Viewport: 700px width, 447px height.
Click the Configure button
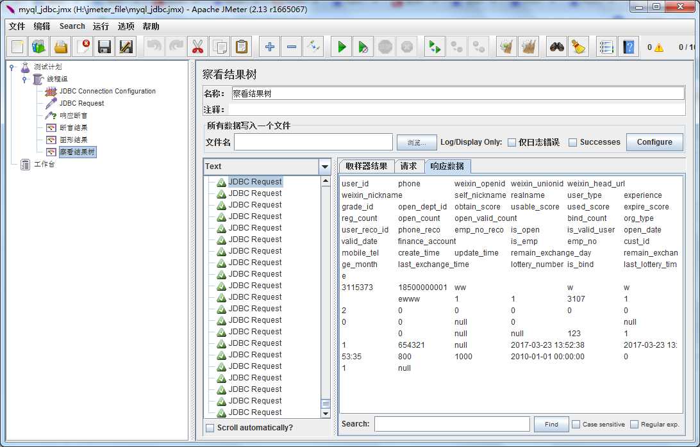(x=654, y=142)
